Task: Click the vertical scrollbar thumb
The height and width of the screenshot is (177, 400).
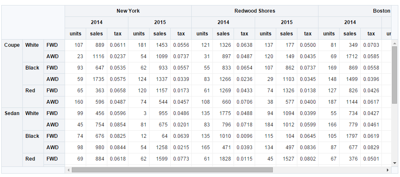Action: coord(395,75)
